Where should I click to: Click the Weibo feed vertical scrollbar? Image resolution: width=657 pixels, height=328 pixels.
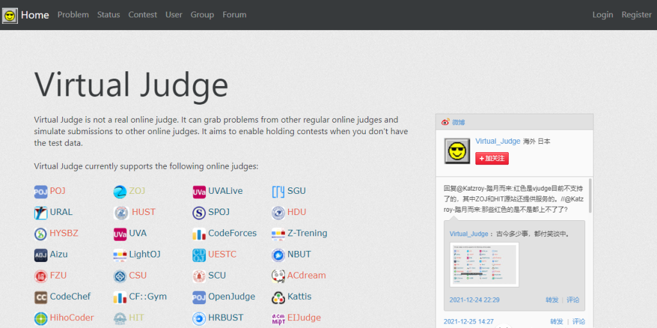tap(590, 196)
